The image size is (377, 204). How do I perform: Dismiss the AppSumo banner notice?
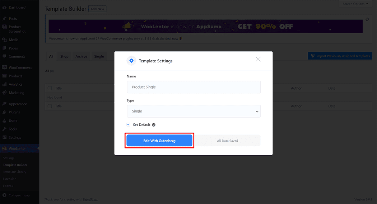tap(367, 19)
